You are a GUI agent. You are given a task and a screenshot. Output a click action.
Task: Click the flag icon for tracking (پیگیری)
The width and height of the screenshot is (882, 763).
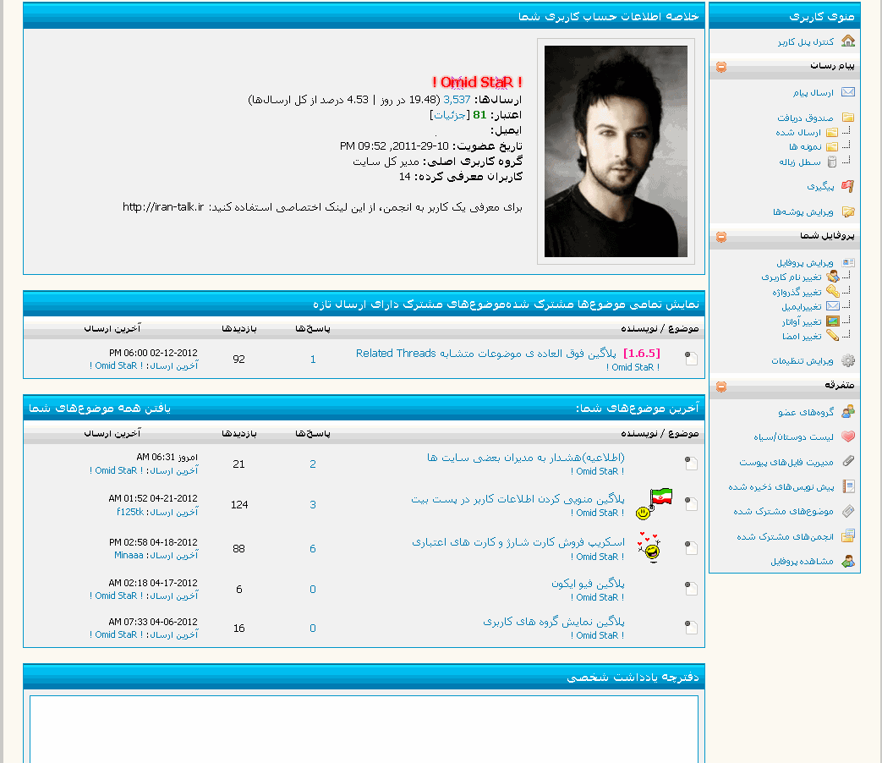point(847,186)
